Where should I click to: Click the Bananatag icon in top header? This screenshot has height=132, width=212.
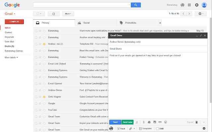point(183,5)
